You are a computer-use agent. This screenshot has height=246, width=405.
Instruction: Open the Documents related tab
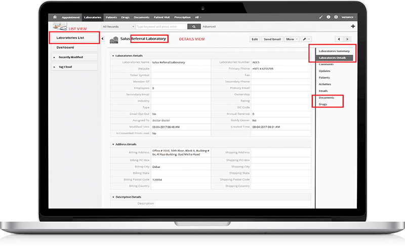click(326, 98)
